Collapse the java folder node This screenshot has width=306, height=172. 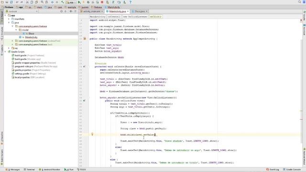[x=9, y=22]
